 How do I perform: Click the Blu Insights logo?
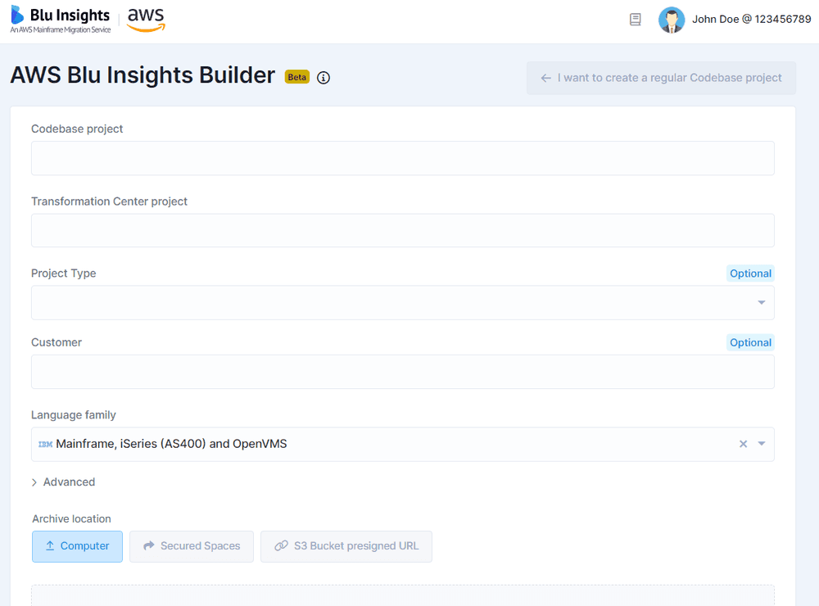coord(60,20)
